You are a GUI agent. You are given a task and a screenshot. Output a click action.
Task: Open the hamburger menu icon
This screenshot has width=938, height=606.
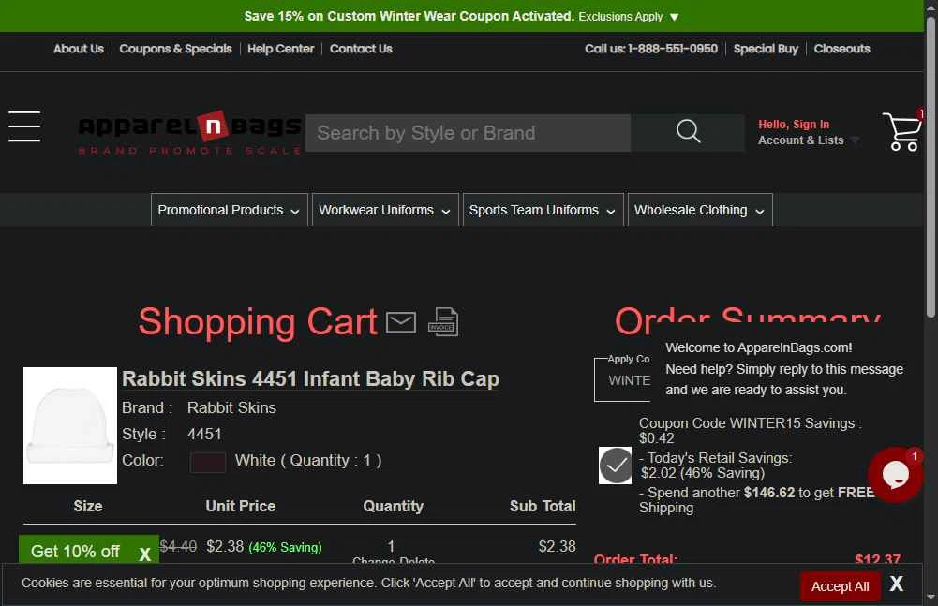click(x=24, y=126)
